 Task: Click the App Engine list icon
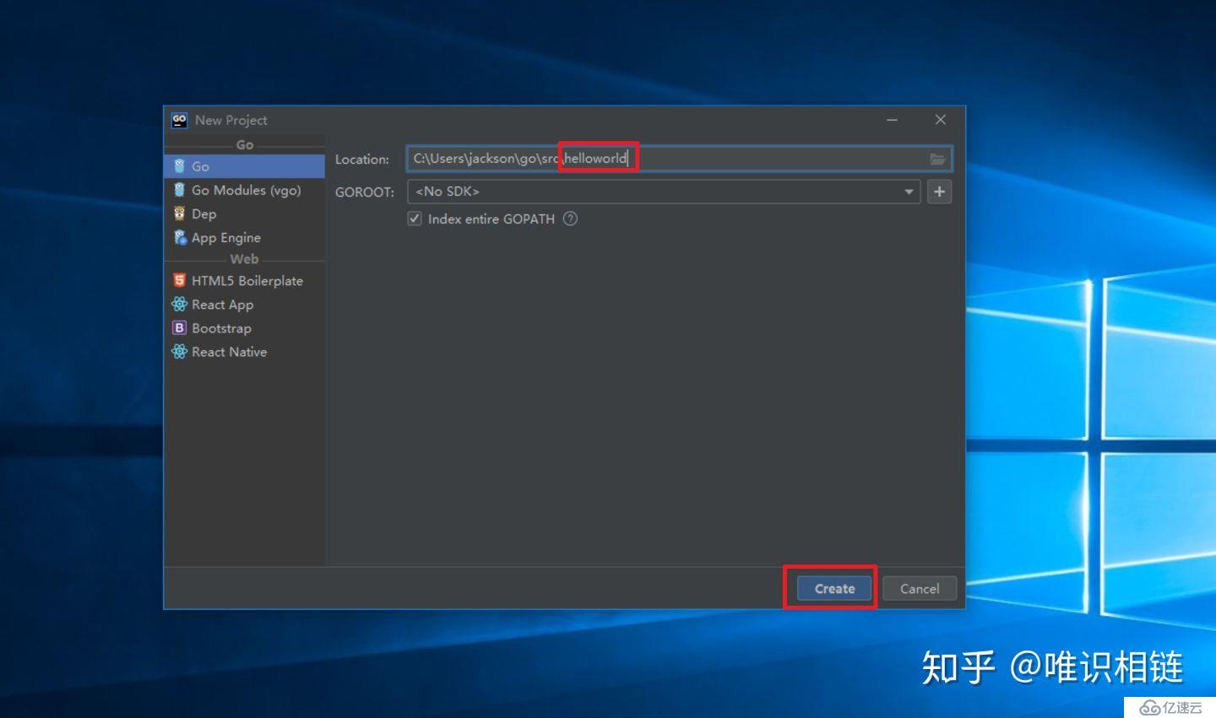coord(180,237)
